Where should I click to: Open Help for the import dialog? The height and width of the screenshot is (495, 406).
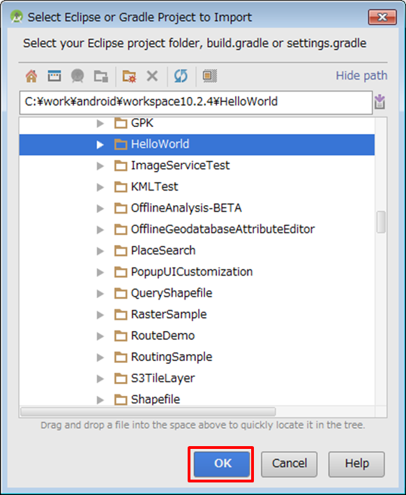356,464
